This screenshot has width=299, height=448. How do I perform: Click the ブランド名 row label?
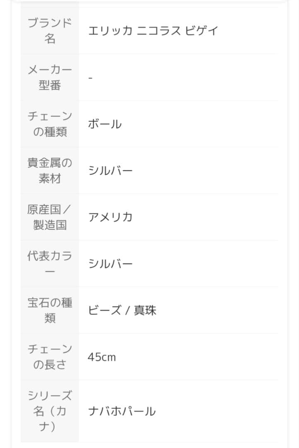[x=50, y=31]
